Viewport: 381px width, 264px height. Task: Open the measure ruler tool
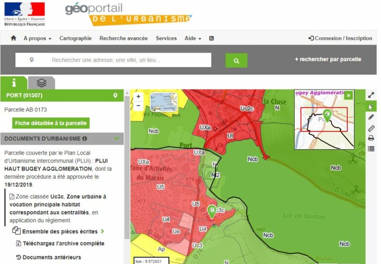pos(371,128)
